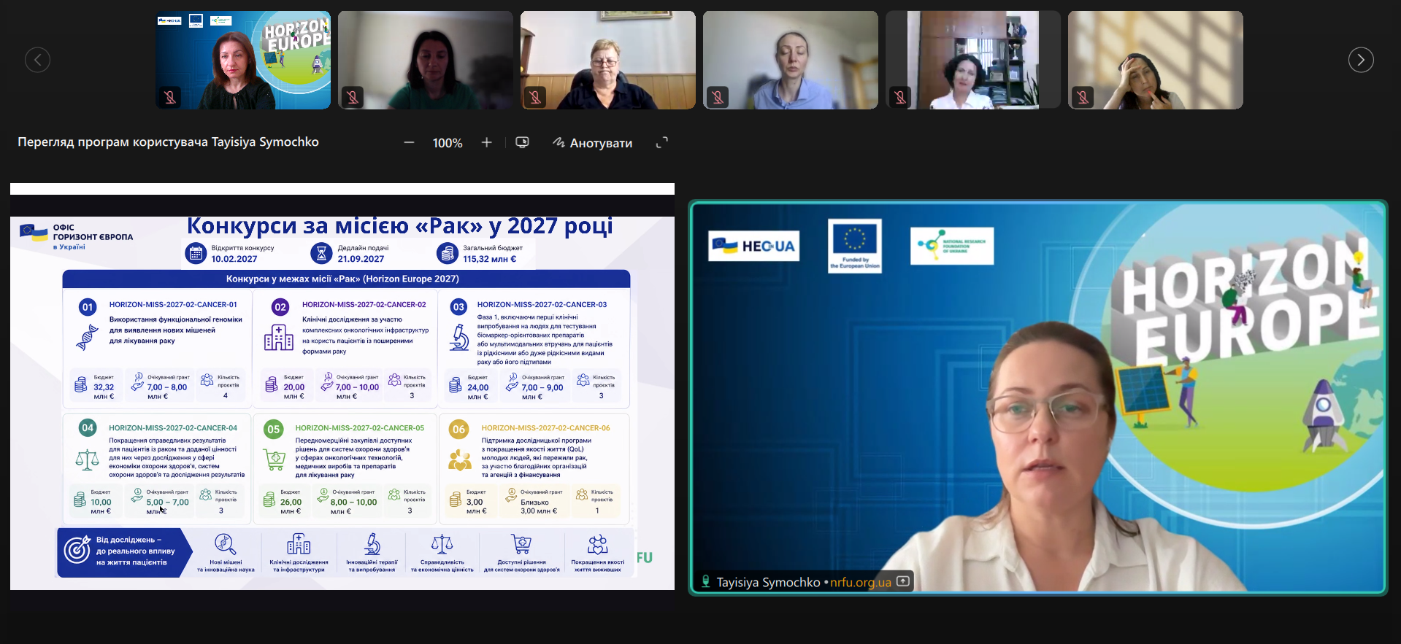Image resolution: width=1401 pixels, height=644 pixels.
Task: Open the second participant video thumbnail
Action: tap(426, 60)
